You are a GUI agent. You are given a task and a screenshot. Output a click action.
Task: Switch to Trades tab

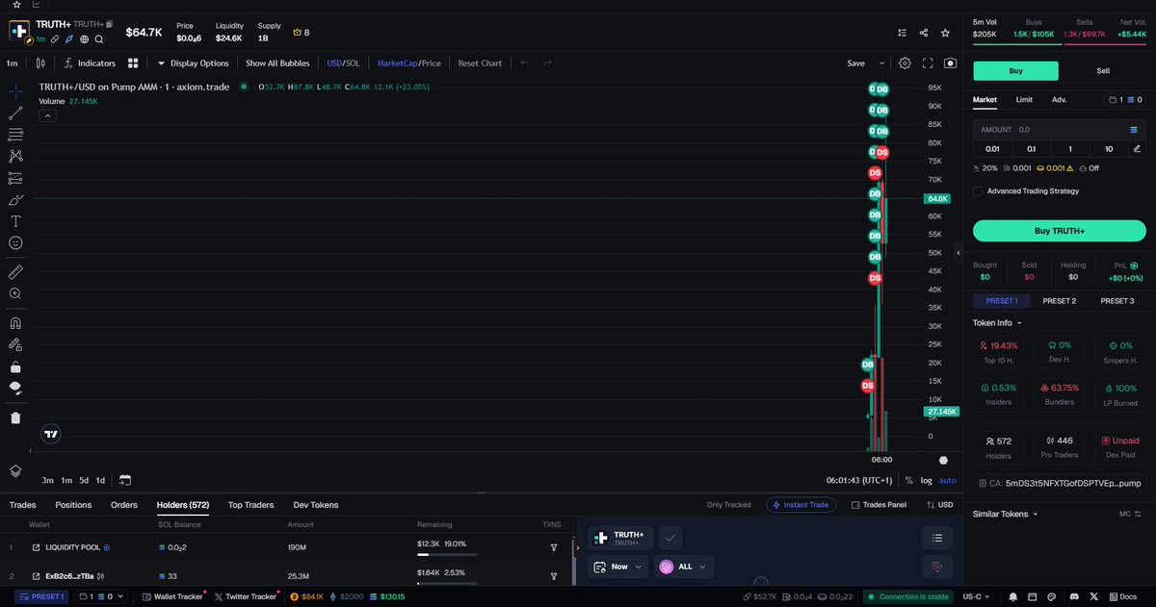(x=22, y=505)
